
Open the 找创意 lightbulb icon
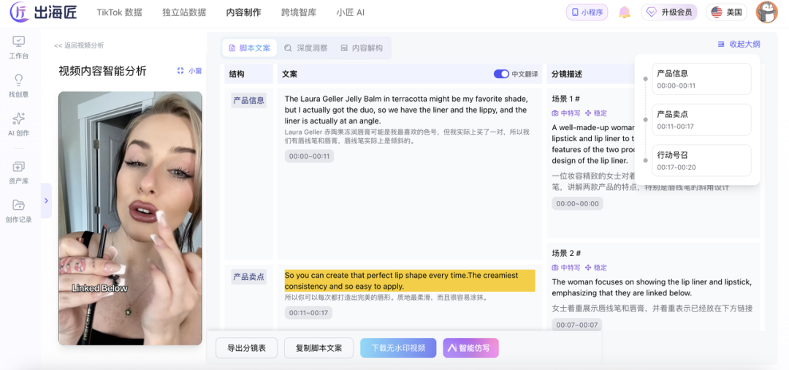point(18,80)
